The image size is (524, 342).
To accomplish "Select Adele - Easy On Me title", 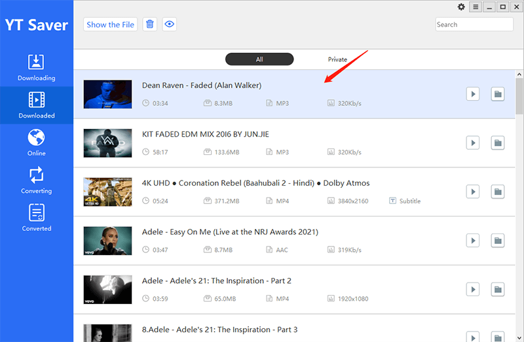I will (230, 232).
